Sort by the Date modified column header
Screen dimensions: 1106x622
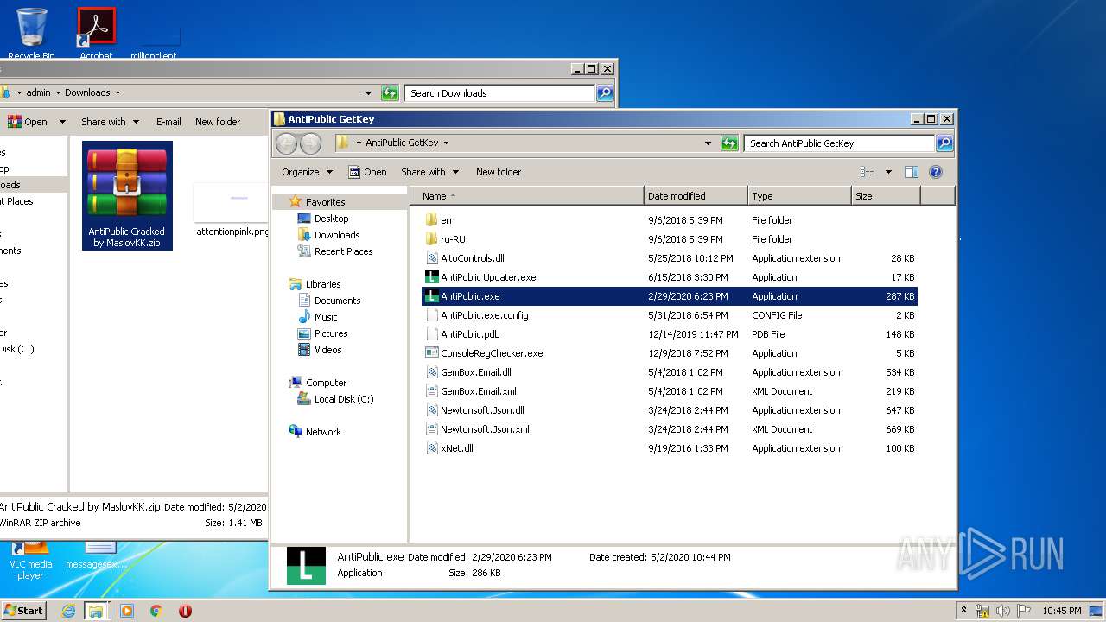tap(696, 196)
